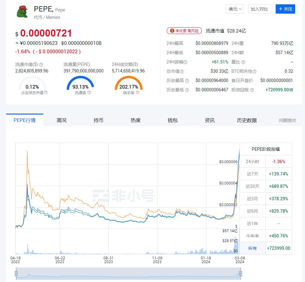
Task: Select the 24小时 period row
Action: [266, 162]
